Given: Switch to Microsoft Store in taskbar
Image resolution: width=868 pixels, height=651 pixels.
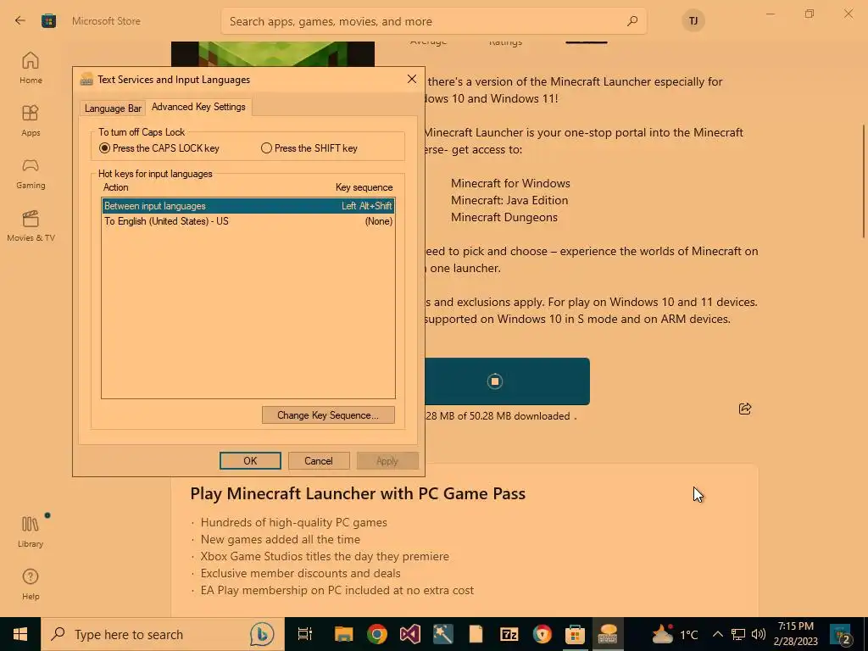Looking at the screenshot, I should tap(576, 634).
